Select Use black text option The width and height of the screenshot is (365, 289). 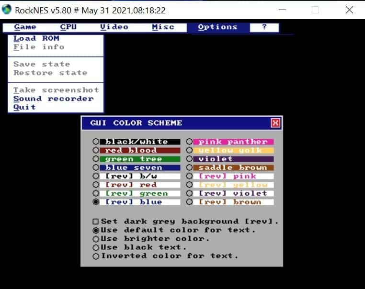coord(96,247)
